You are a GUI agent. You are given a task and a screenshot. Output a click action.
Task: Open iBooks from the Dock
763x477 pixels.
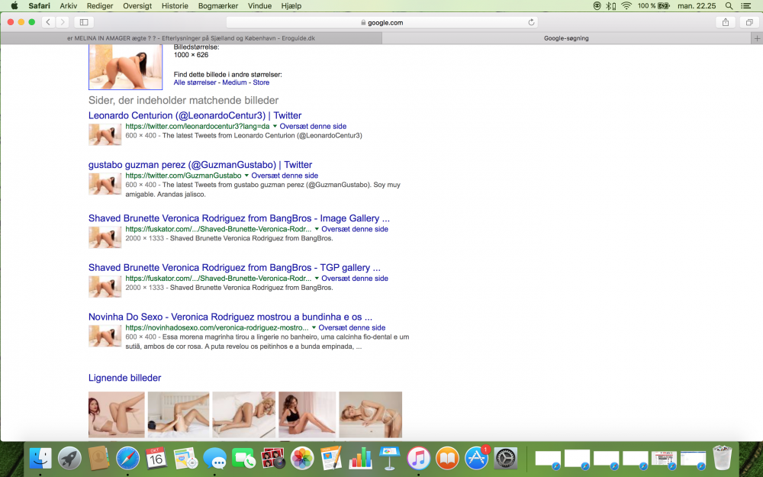[x=448, y=459]
